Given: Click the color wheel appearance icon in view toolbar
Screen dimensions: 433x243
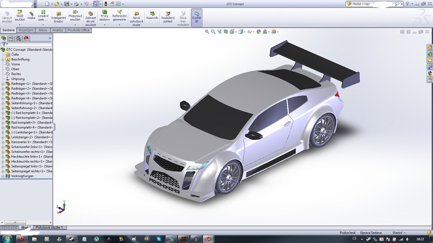Looking at the screenshot, I should [x=259, y=32].
